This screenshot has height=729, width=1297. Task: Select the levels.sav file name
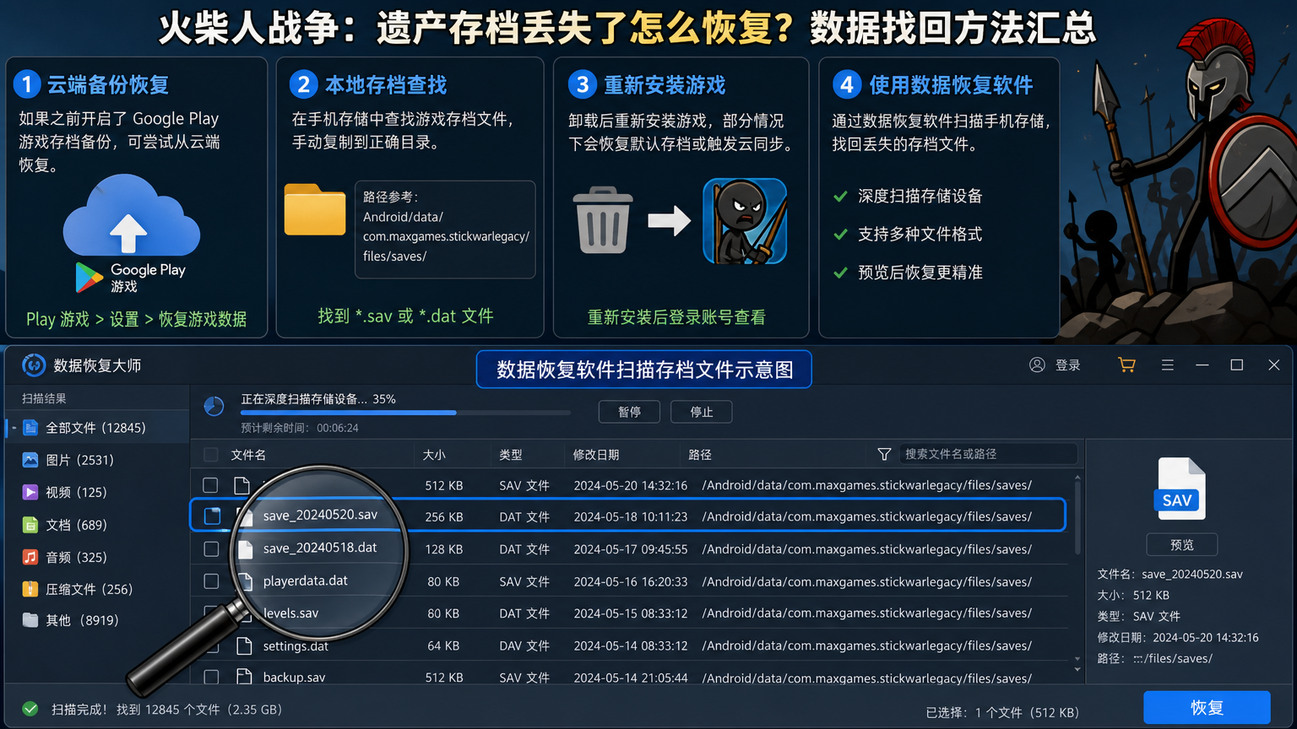coord(290,613)
